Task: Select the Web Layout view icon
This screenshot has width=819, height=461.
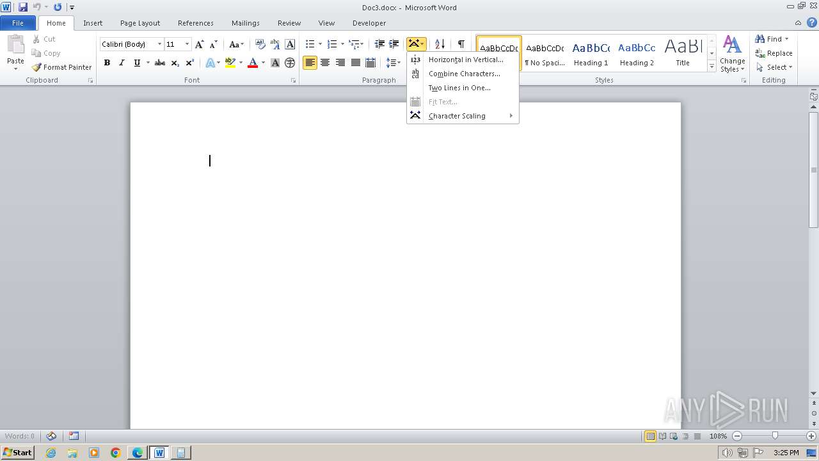Action: [x=674, y=436]
